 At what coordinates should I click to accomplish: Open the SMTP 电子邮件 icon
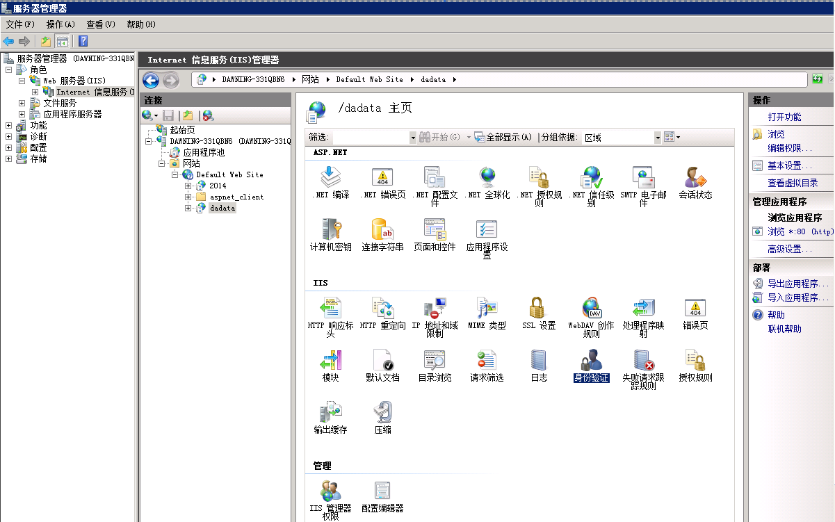643,186
